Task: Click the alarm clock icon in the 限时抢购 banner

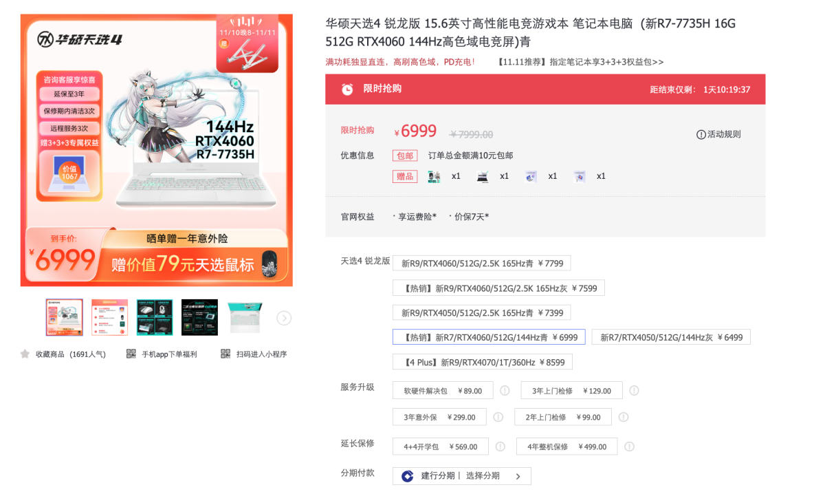Action: point(348,89)
